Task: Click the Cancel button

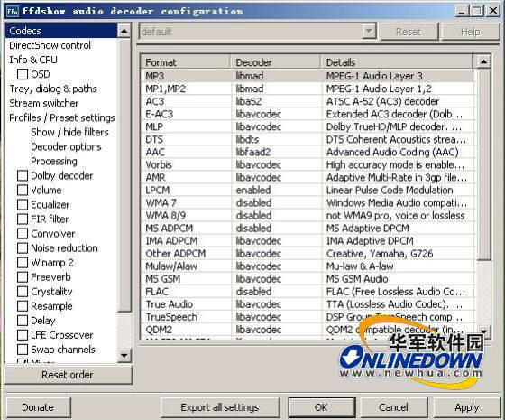Action: tap(393, 407)
